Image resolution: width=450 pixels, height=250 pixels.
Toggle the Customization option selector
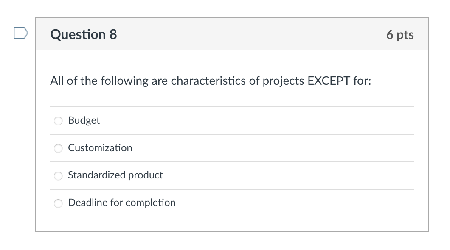coord(58,148)
